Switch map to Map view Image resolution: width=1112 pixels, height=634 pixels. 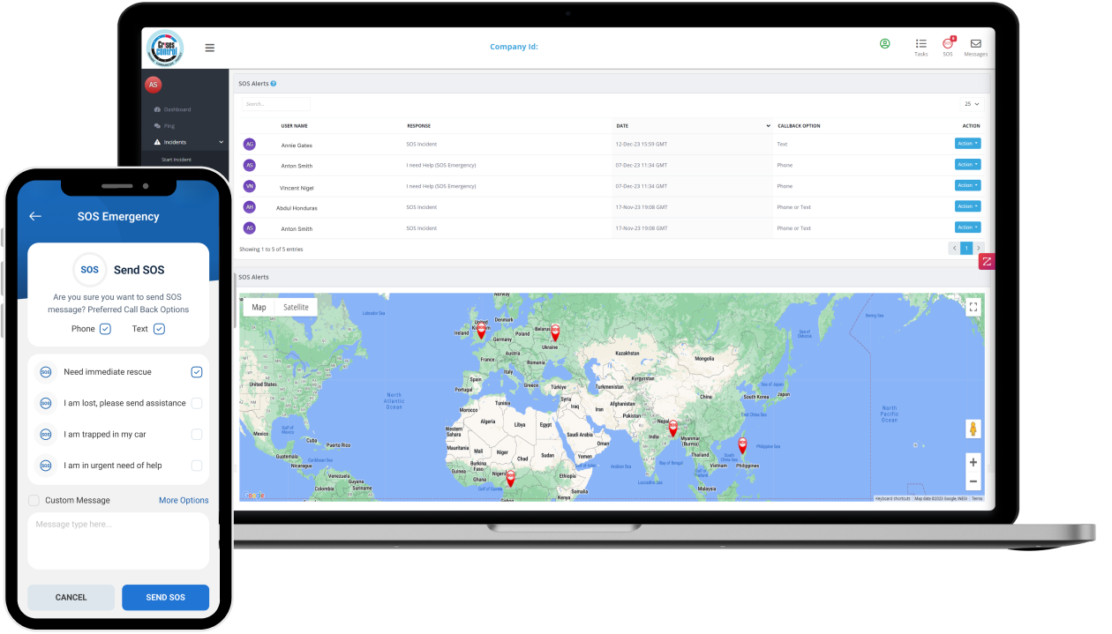click(x=259, y=307)
